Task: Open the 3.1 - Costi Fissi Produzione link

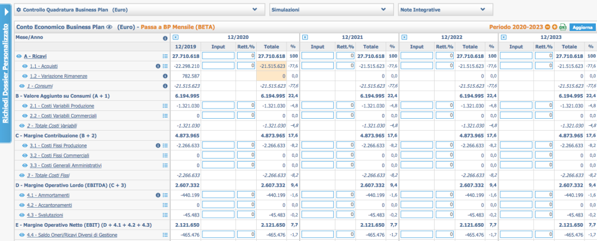Action: coord(59,146)
